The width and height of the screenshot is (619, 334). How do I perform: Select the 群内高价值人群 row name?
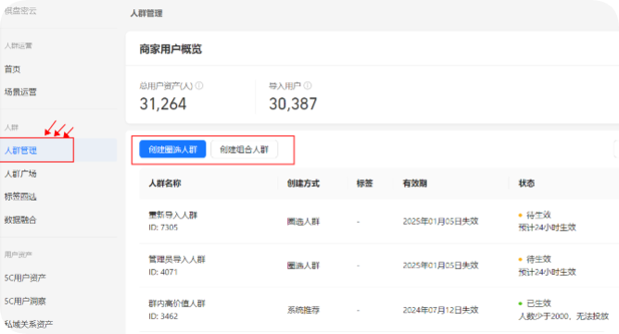pos(177,303)
